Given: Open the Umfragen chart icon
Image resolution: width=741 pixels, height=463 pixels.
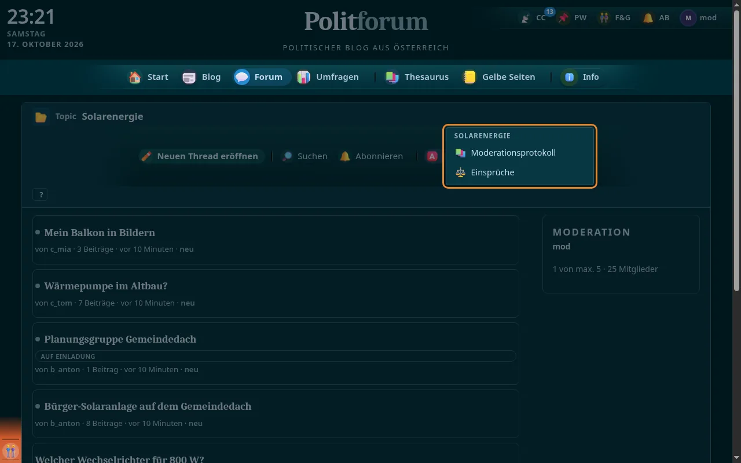Looking at the screenshot, I should coord(303,77).
